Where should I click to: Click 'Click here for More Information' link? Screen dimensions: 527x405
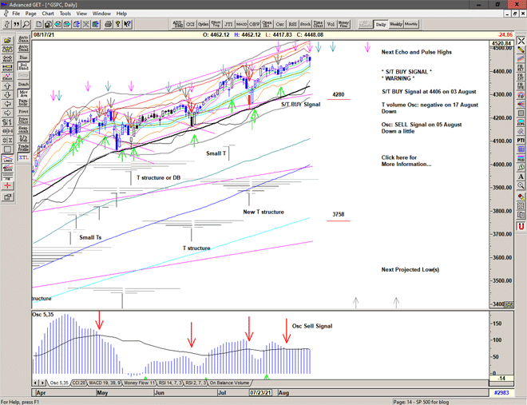pos(406,161)
